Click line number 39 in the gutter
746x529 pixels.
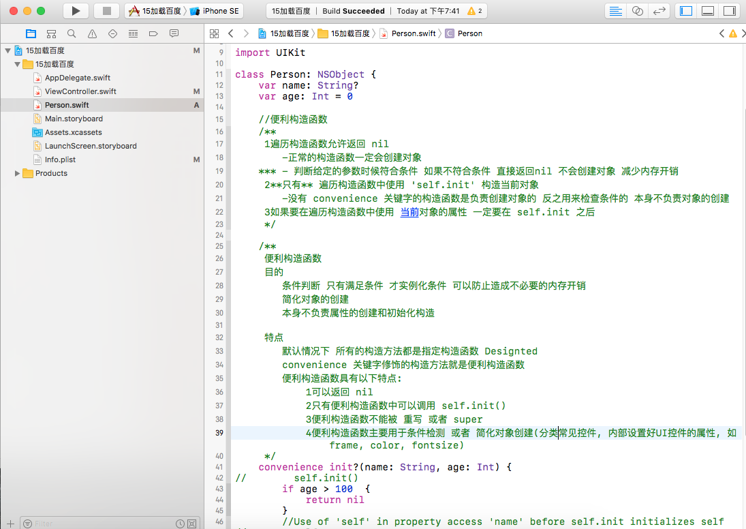(x=219, y=433)
